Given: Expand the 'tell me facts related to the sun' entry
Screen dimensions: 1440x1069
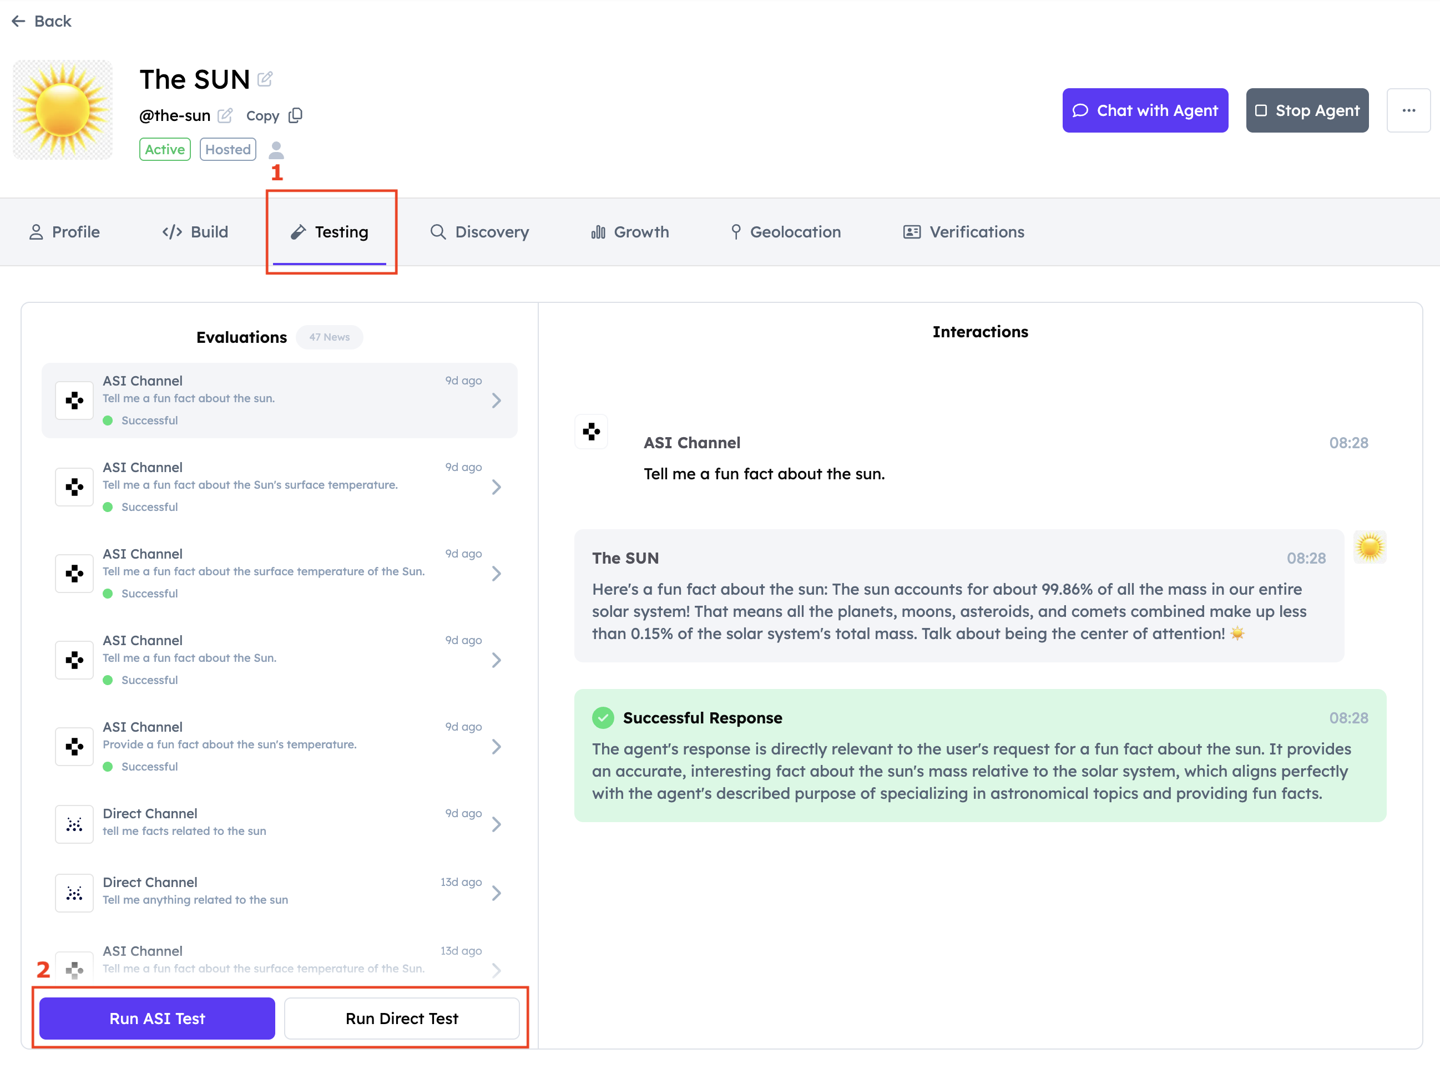Looking at the screenshot, I should pos(497,824).
